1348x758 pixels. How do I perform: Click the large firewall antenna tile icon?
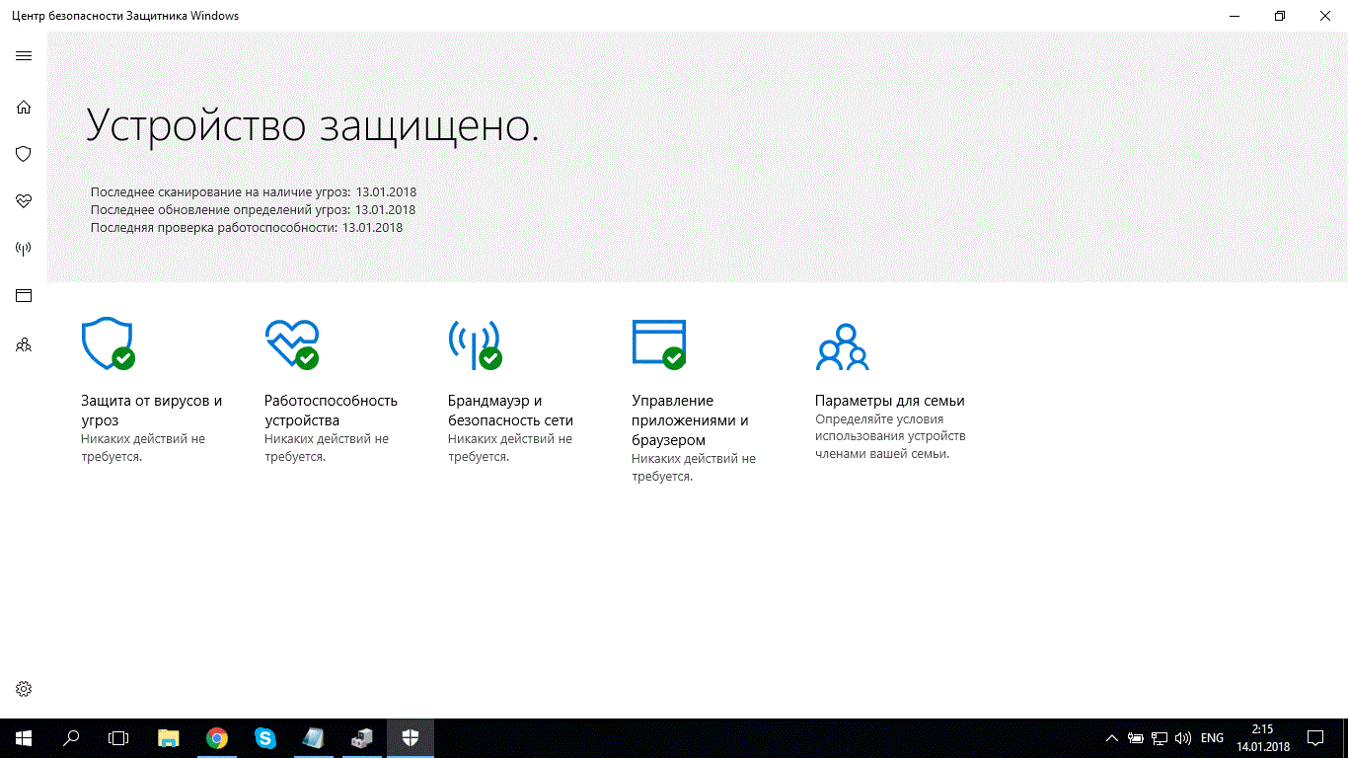[x=474, y=343]
